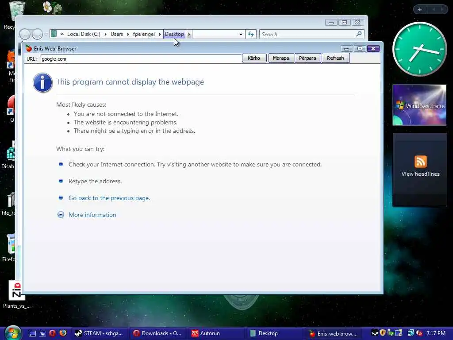The width and height of the screenshot is (453, 340).
Task: Open the Plants_vs_ zip file desktop icon
Action: click(16, 294)
